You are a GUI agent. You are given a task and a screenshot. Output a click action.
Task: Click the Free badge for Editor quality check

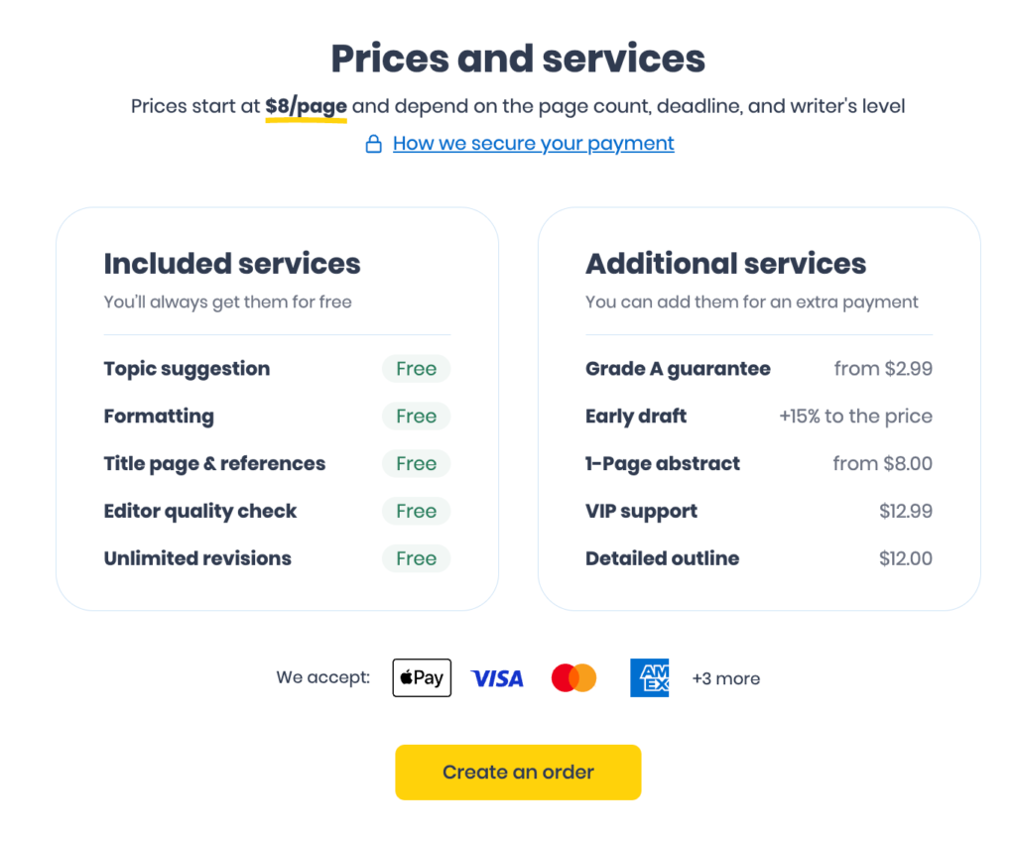point(416,511)
